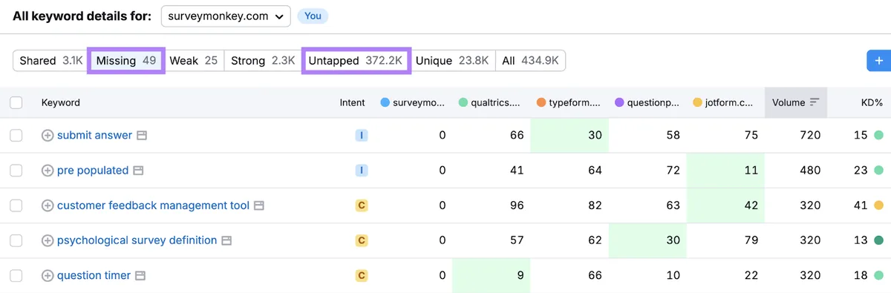Click intent badge C for 'customer feedback management tool'
Image resolution: width=891 pixels, height=293 pixels.
click(362, 205)
